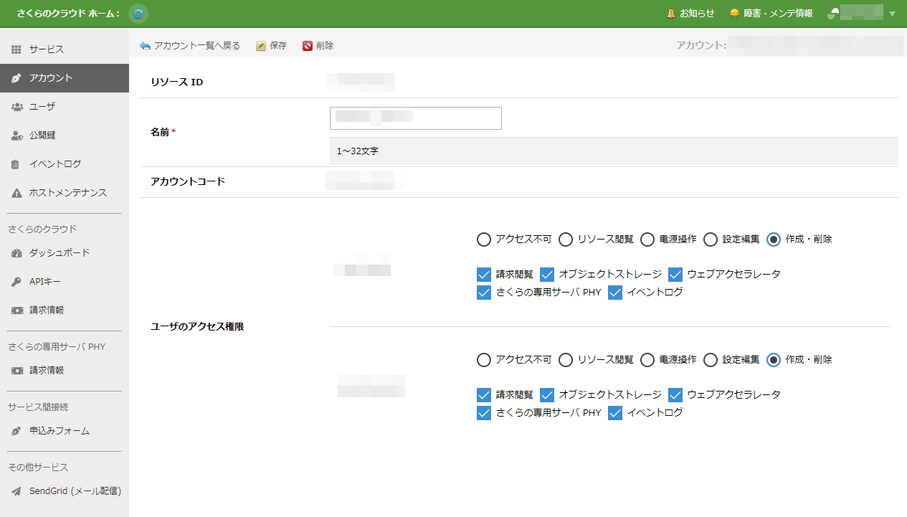The image size is (907, 517).
Task: Expand the user account dropdown arrow
Action: (x=892, y=14)
